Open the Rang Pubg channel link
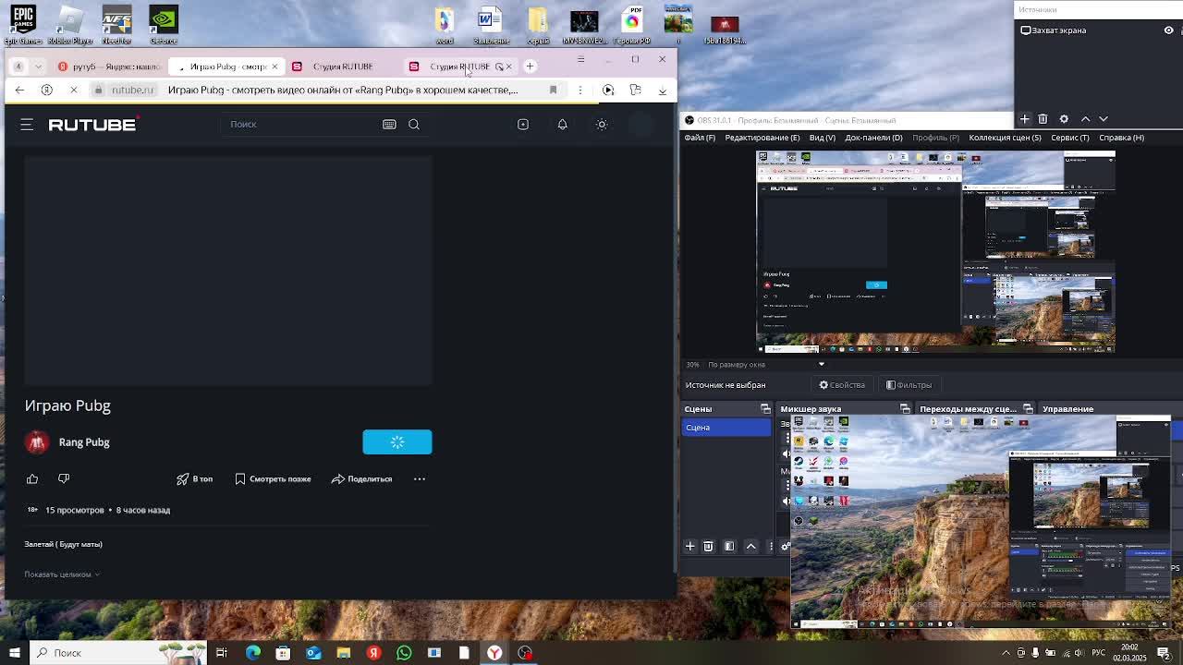The image size is (1183, 665). point(84,441)
